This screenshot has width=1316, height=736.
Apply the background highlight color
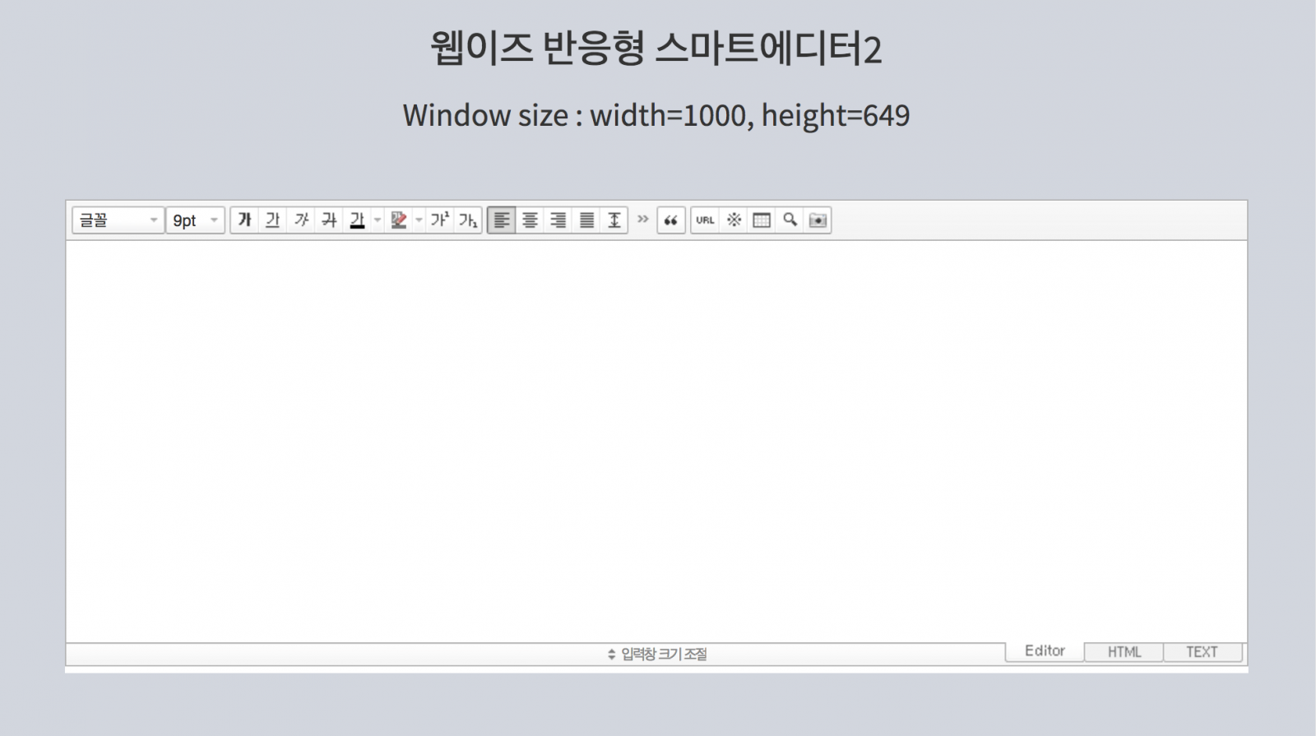coord(399,220)
